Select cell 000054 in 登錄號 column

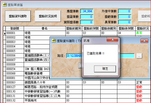15,69
